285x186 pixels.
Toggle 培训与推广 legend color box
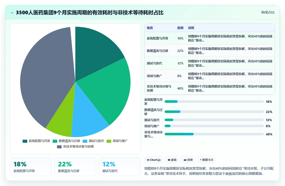point(109,141)
